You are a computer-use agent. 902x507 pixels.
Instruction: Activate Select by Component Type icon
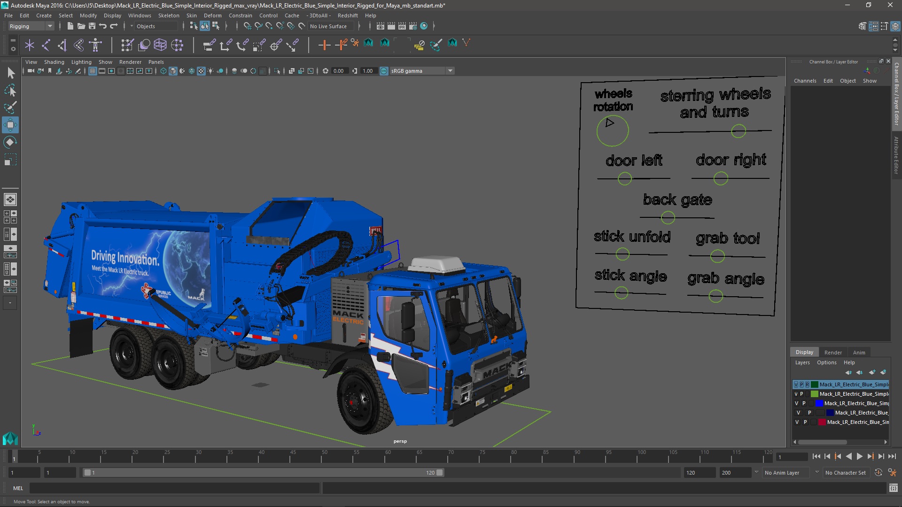(216, 26)
